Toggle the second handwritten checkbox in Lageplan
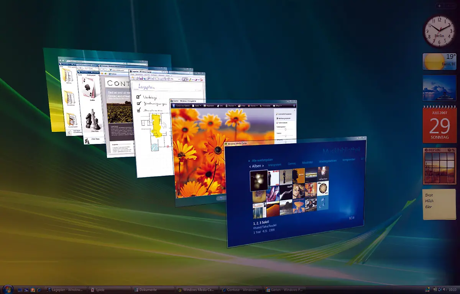Viewport: 460px width, 294px height. pos(138,103)
